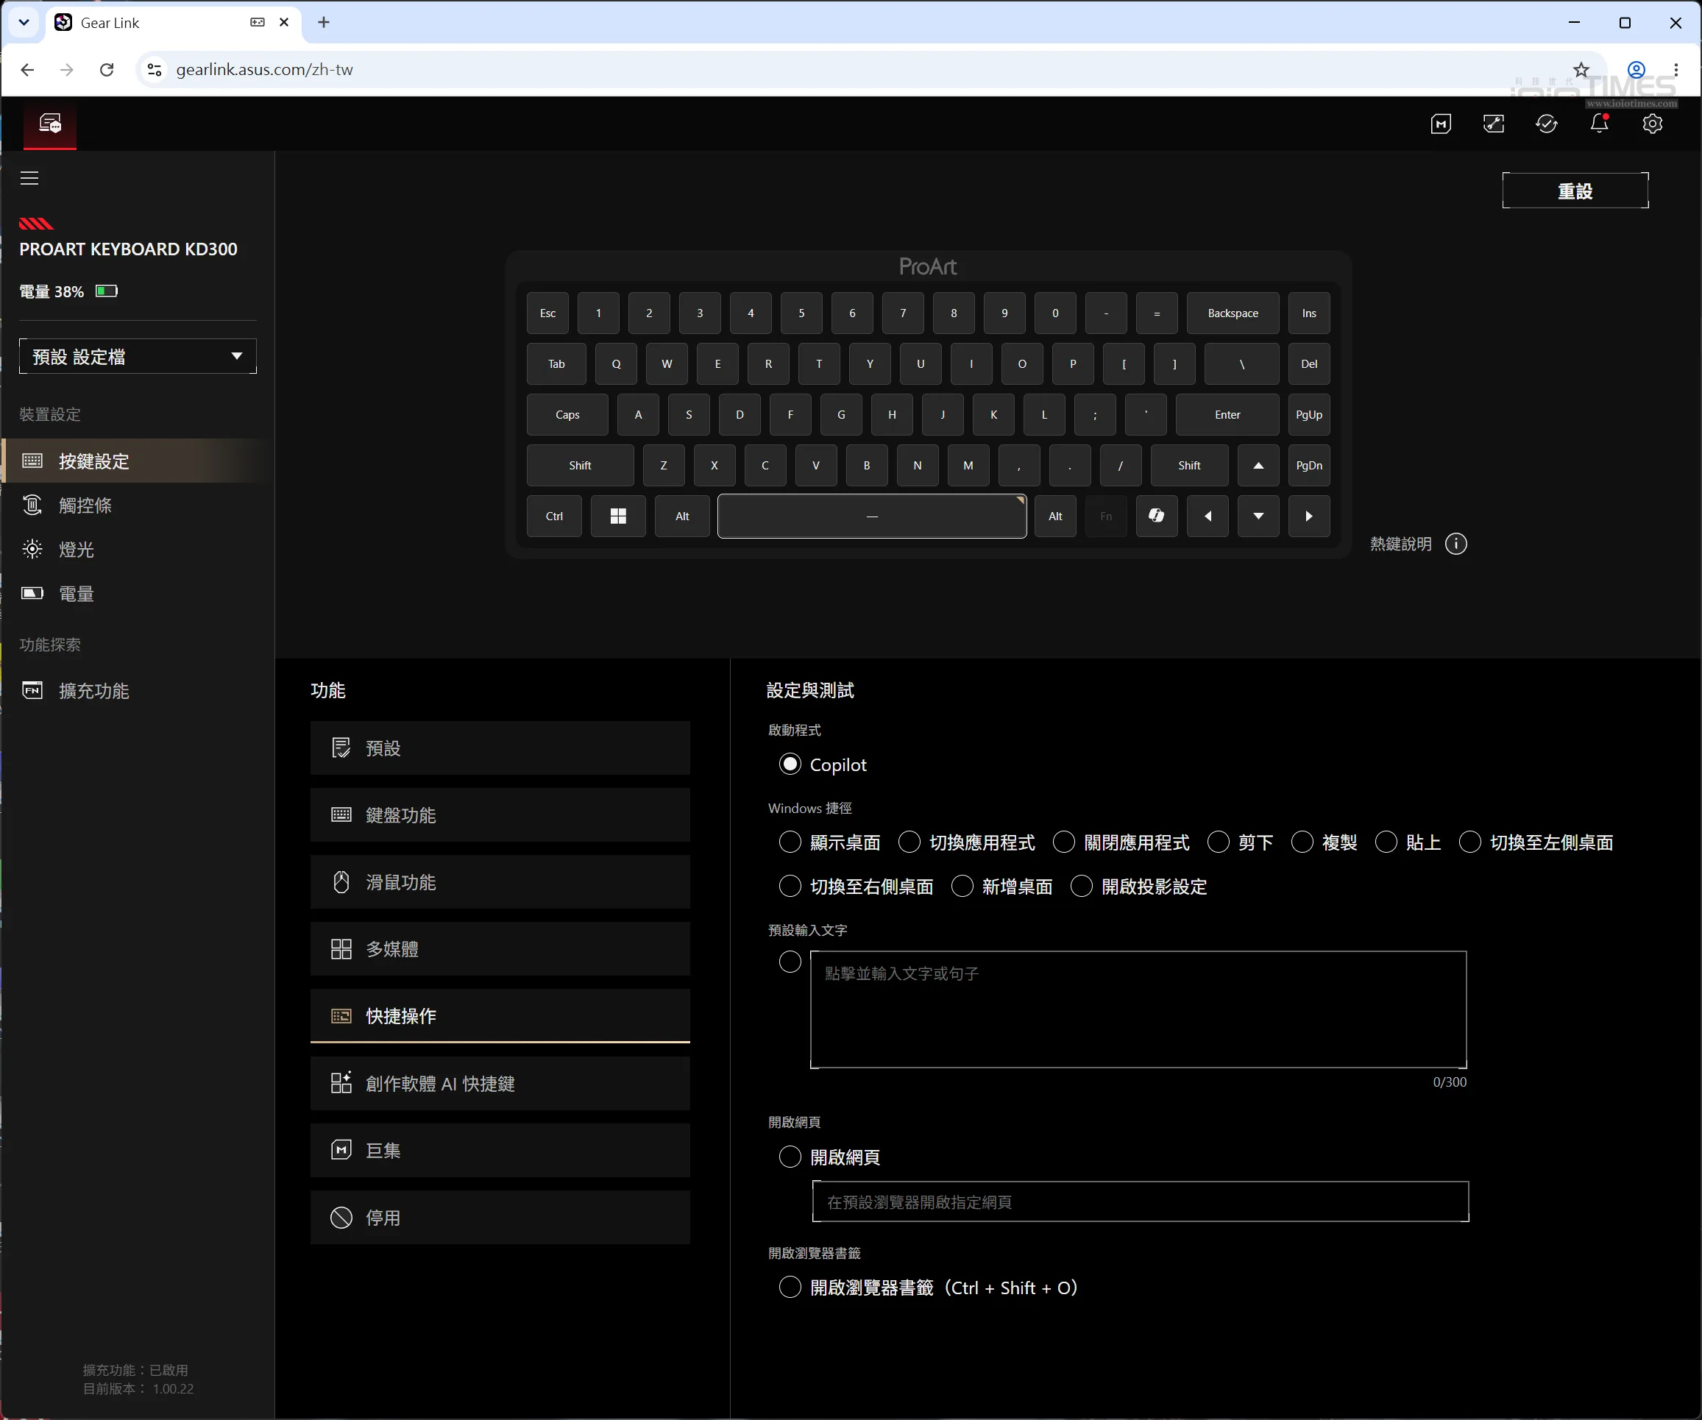Select the 切換應用程式 radio option

coord(909,842)
